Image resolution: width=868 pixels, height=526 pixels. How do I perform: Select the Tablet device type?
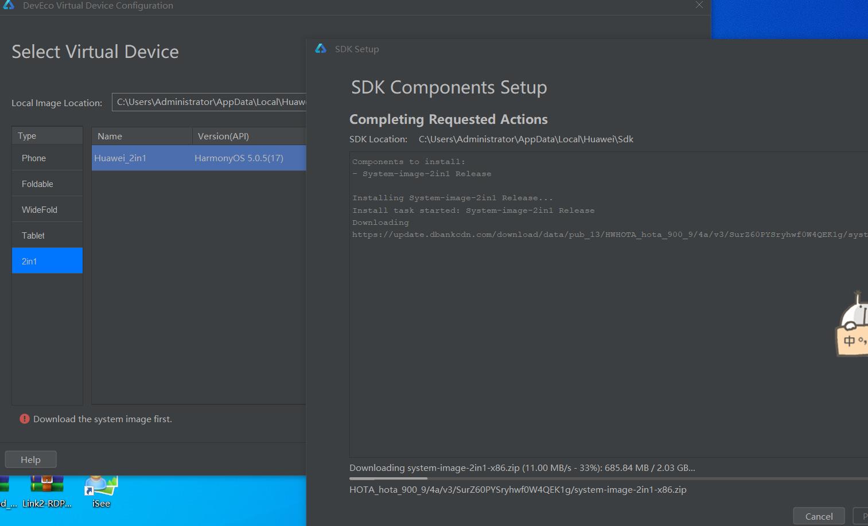tap(47, 235)
